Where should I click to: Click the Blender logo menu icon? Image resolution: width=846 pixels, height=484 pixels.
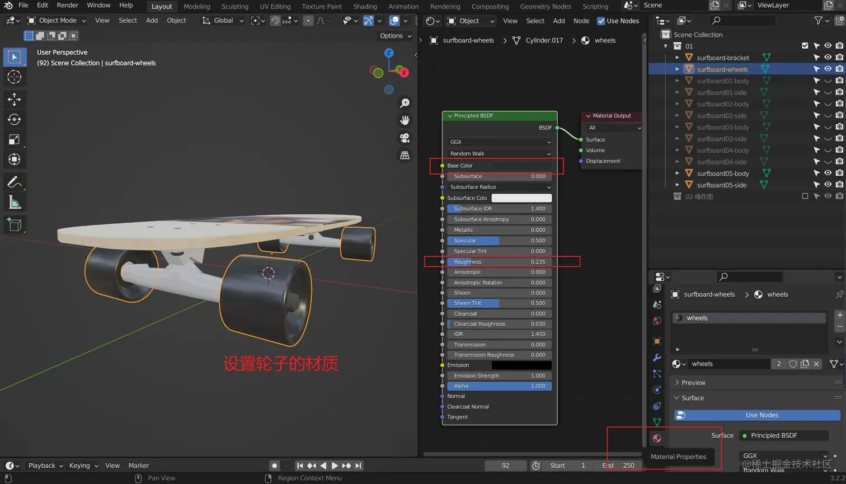pyautogui.click(x=8, y=6)
